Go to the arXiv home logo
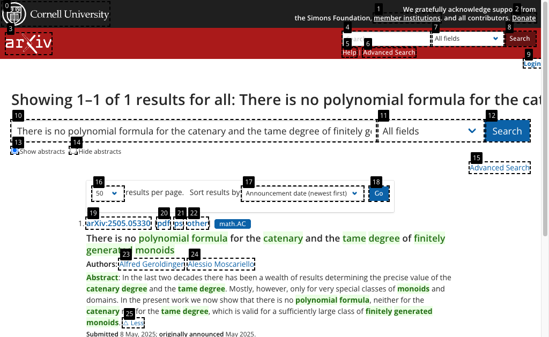 point(29,43)
